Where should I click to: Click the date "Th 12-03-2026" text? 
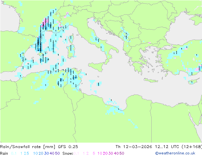tap(134, 147)
